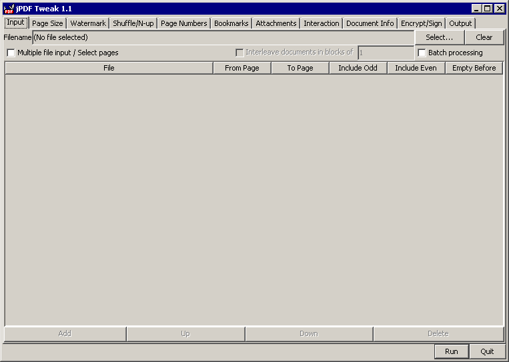This screenshot has height=362, width=509.
Task: Quit the application via Quit button
Action: pos(486,351)
